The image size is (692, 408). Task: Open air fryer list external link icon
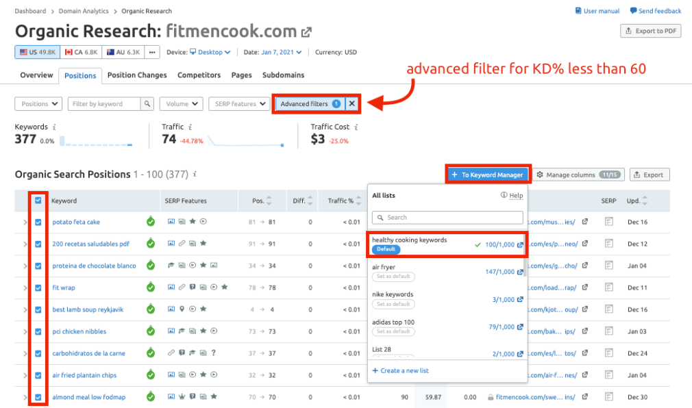[x=520, y=272]
